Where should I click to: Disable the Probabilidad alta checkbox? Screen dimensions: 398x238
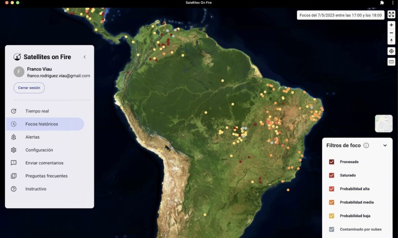coord(332,189)
